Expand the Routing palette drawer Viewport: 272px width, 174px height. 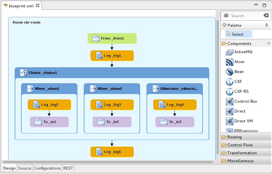(234, 137)
